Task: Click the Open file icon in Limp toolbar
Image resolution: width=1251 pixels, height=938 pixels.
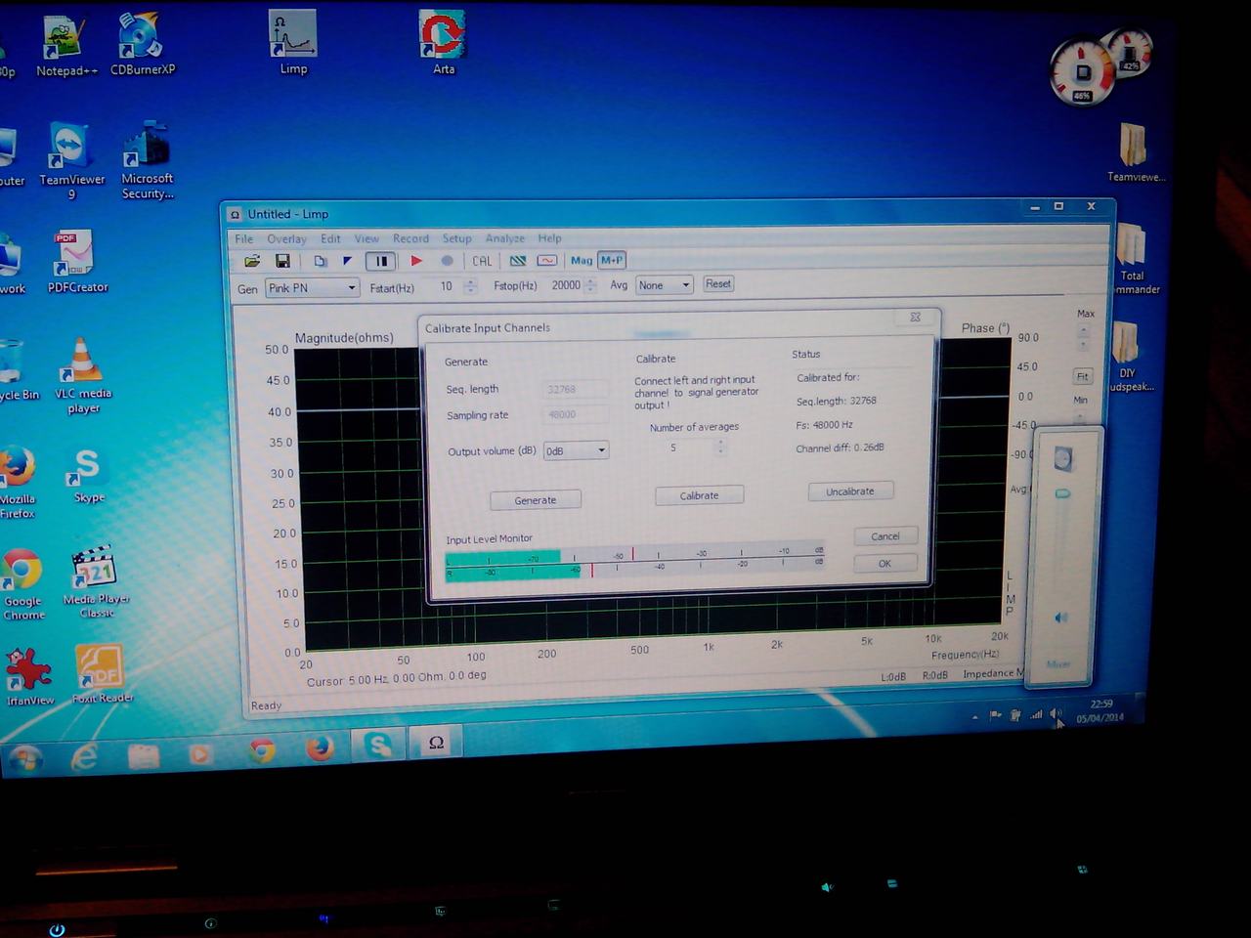Action: pos(252,261)
